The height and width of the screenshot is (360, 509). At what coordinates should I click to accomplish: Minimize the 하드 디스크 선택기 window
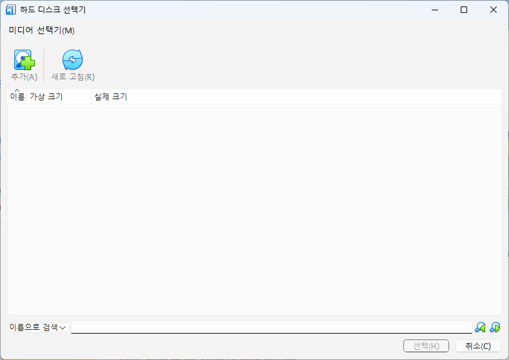pyautogui.click(x=434, y=10)
